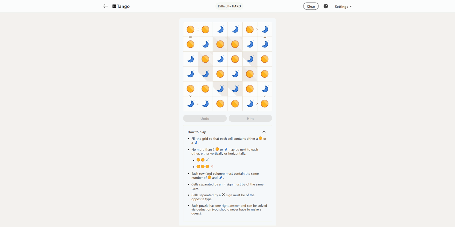
Task: Select the moon in bottom-left grid cell
Action: (191, 104)
